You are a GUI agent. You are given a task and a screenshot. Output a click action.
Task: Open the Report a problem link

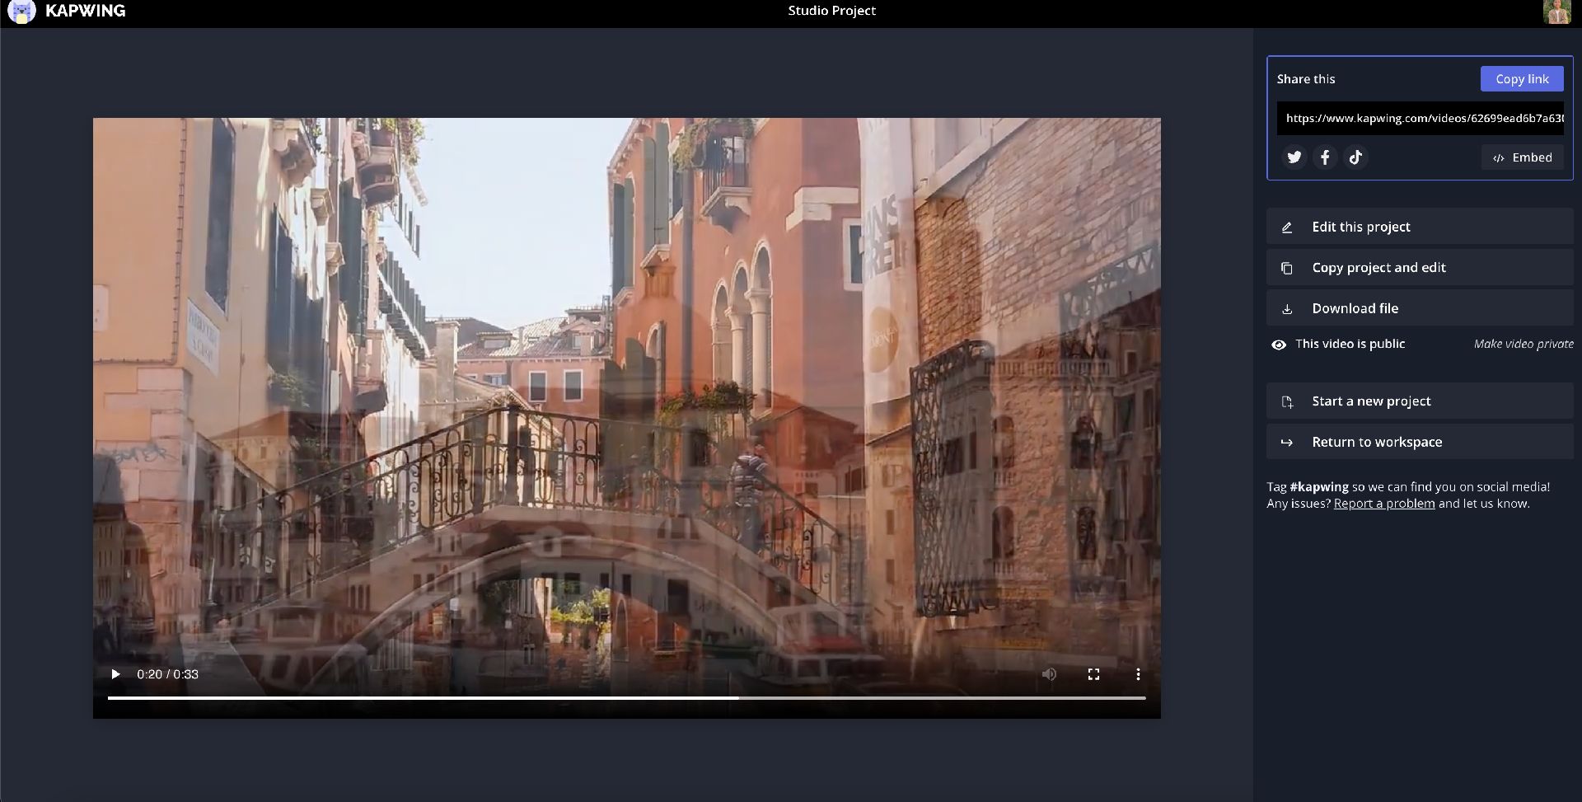pyautogui.click(x=1383, y=504)
